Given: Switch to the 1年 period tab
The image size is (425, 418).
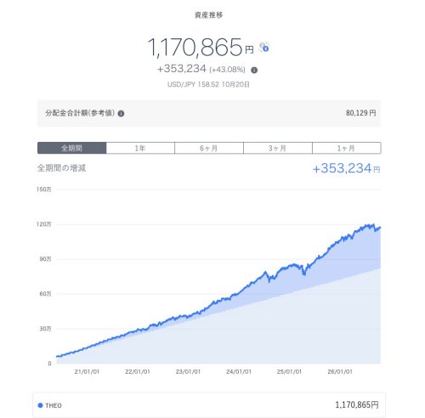Looking at the screenshot, I should tap(140, 148).
